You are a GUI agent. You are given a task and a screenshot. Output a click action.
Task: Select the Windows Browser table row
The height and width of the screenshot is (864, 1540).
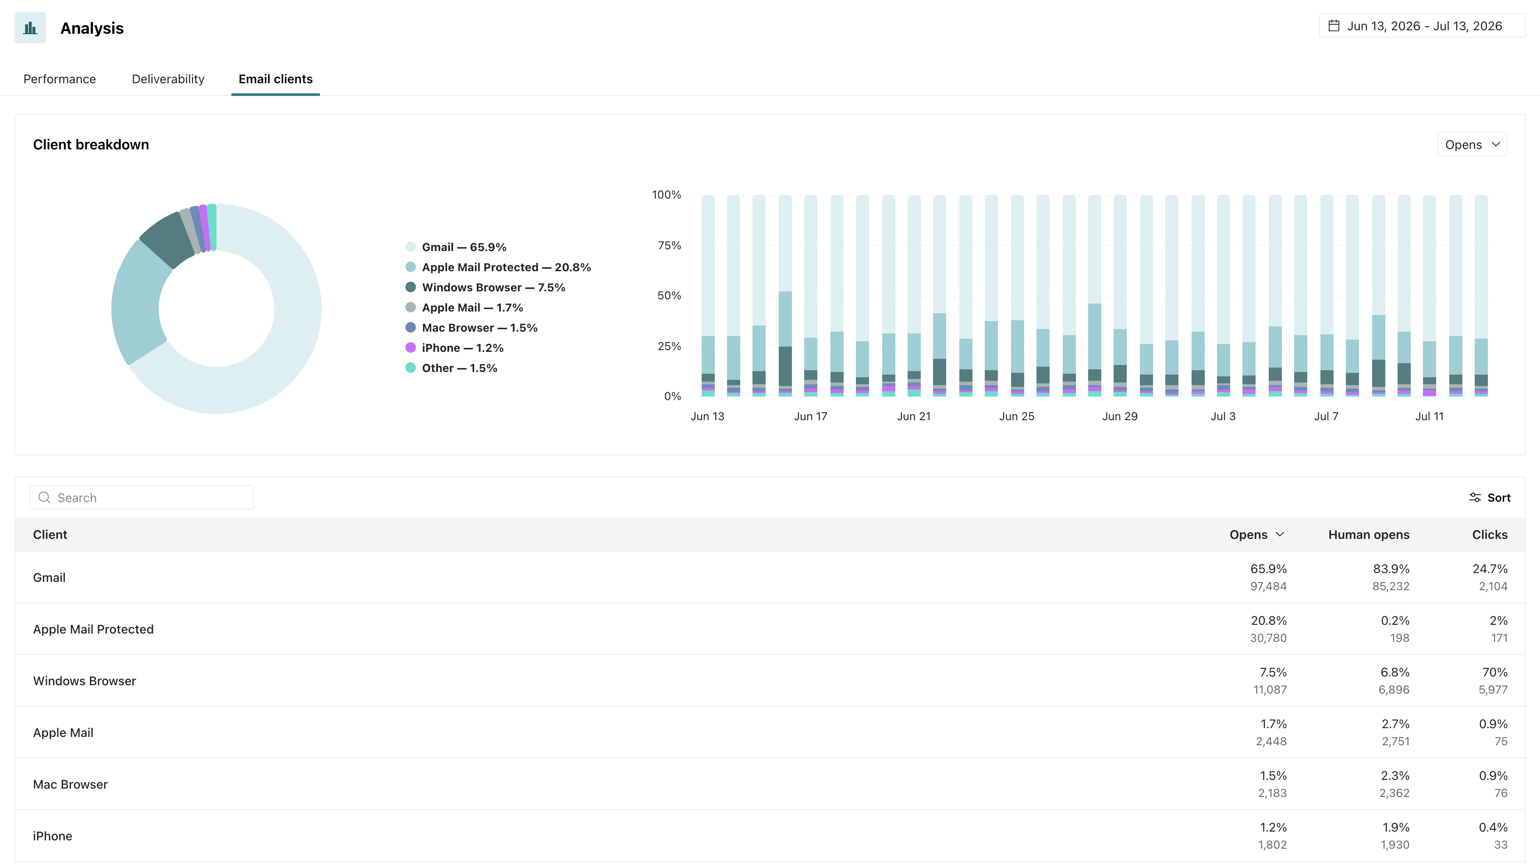770,680
